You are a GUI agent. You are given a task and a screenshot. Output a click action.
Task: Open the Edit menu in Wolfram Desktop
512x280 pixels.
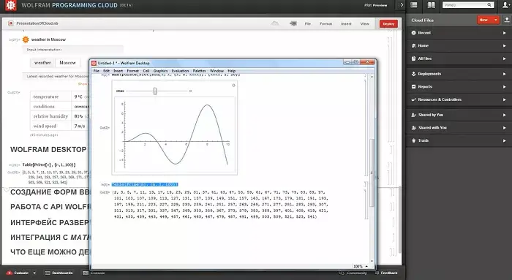pos(107,71)
